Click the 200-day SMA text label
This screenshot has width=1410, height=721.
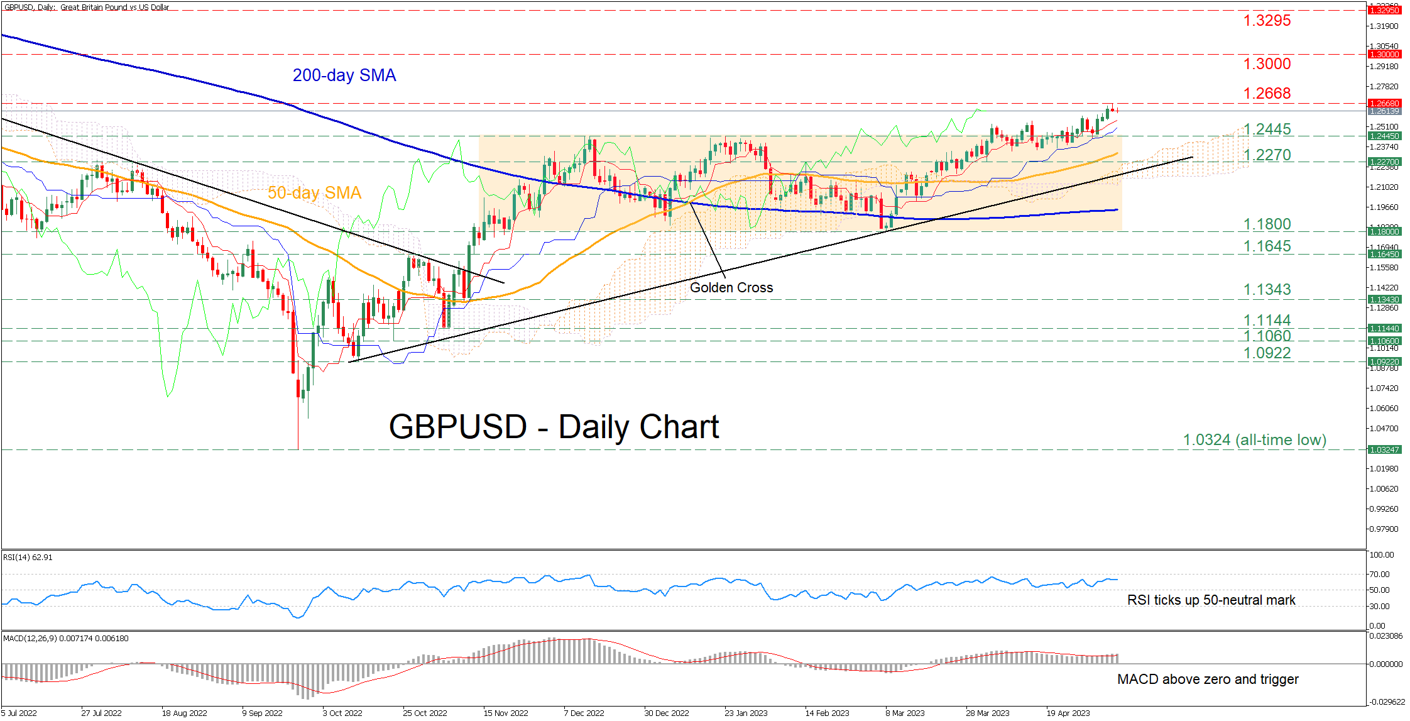[344, 75]
